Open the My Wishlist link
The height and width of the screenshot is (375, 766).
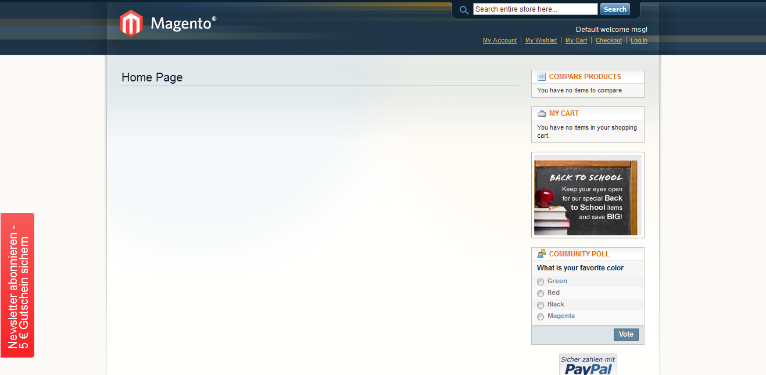[x=541, y=41]
